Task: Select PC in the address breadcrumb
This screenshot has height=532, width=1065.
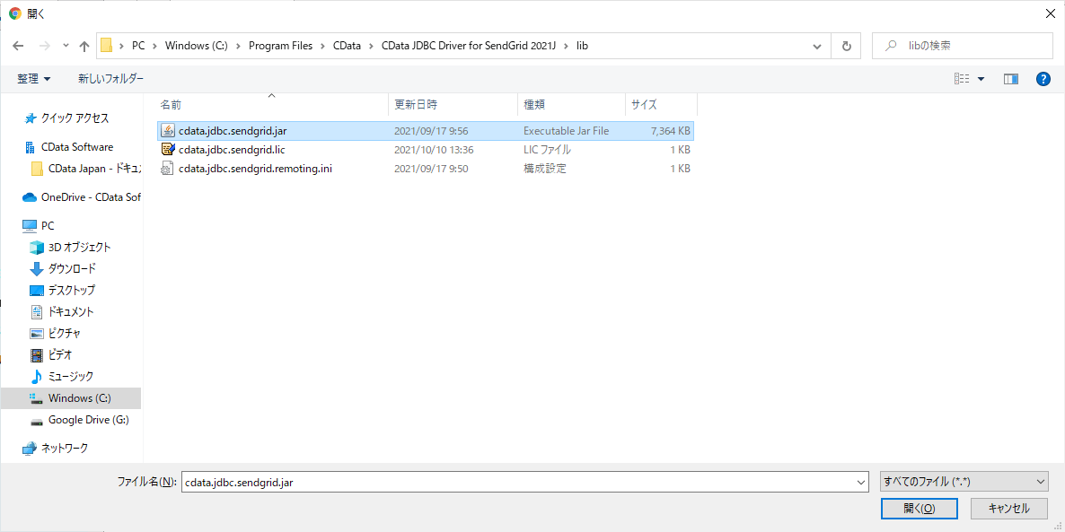Action: (x=138, y=46)
